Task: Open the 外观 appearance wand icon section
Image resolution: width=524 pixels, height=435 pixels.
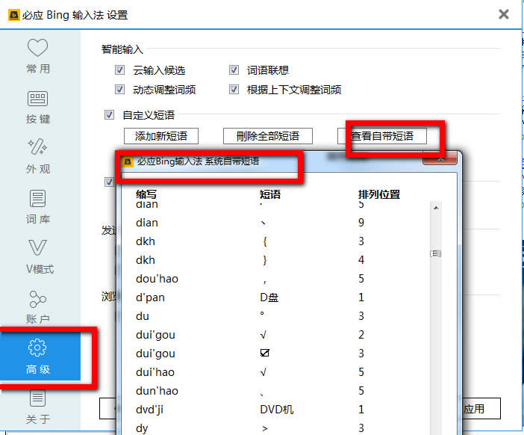Action: click(x=38, y=156)
